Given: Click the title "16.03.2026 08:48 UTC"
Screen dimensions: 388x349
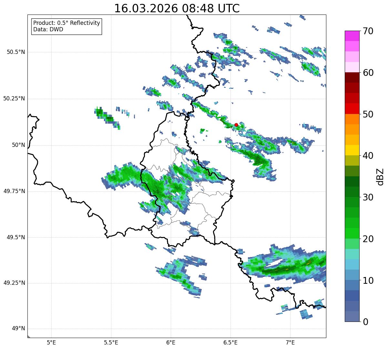Looking at the screenshot, I should (177, 8).
